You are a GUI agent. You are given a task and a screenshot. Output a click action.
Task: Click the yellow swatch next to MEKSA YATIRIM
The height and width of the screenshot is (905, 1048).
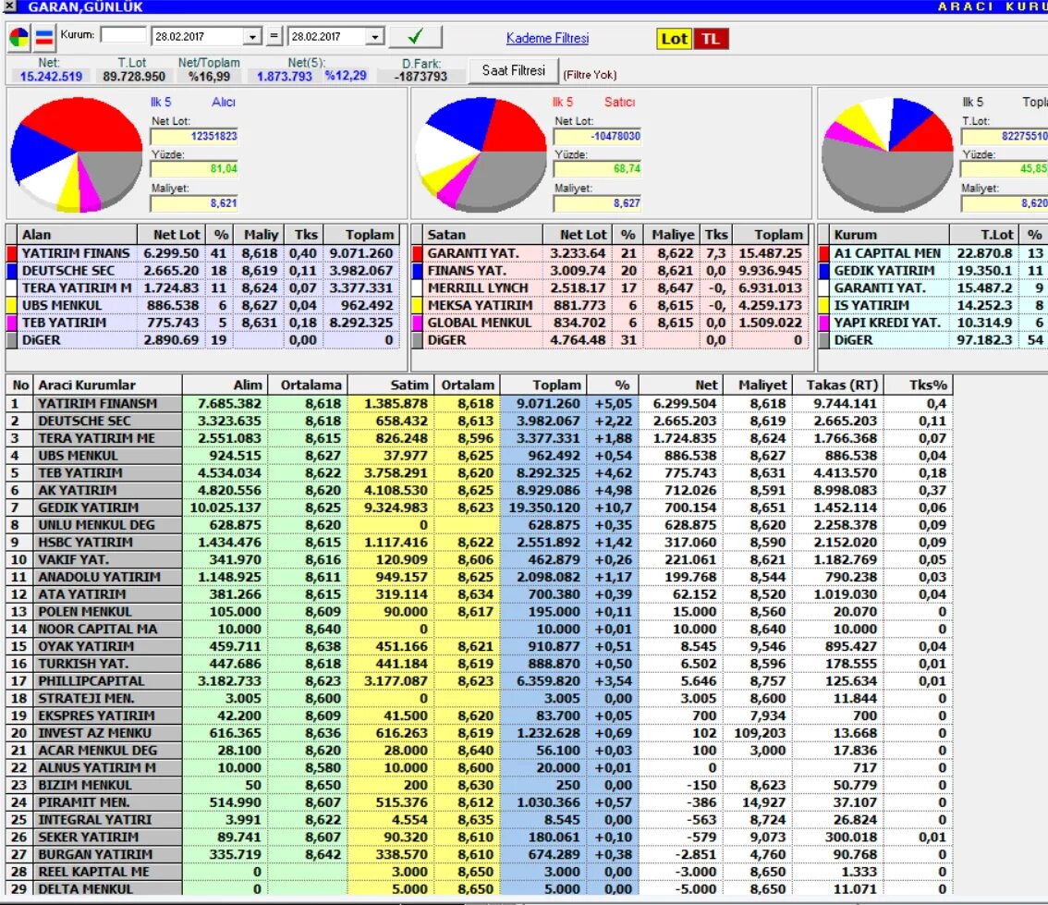coord(417,305)
